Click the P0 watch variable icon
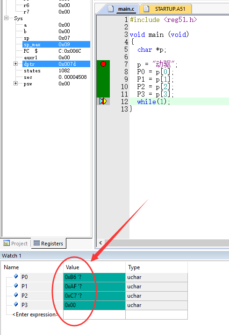Screen dimensions: 229x335 coord(16,277)
